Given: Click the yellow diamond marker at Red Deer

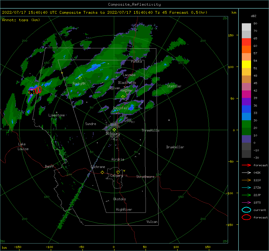Looking at the screenshot, I should tap(123, 97).
